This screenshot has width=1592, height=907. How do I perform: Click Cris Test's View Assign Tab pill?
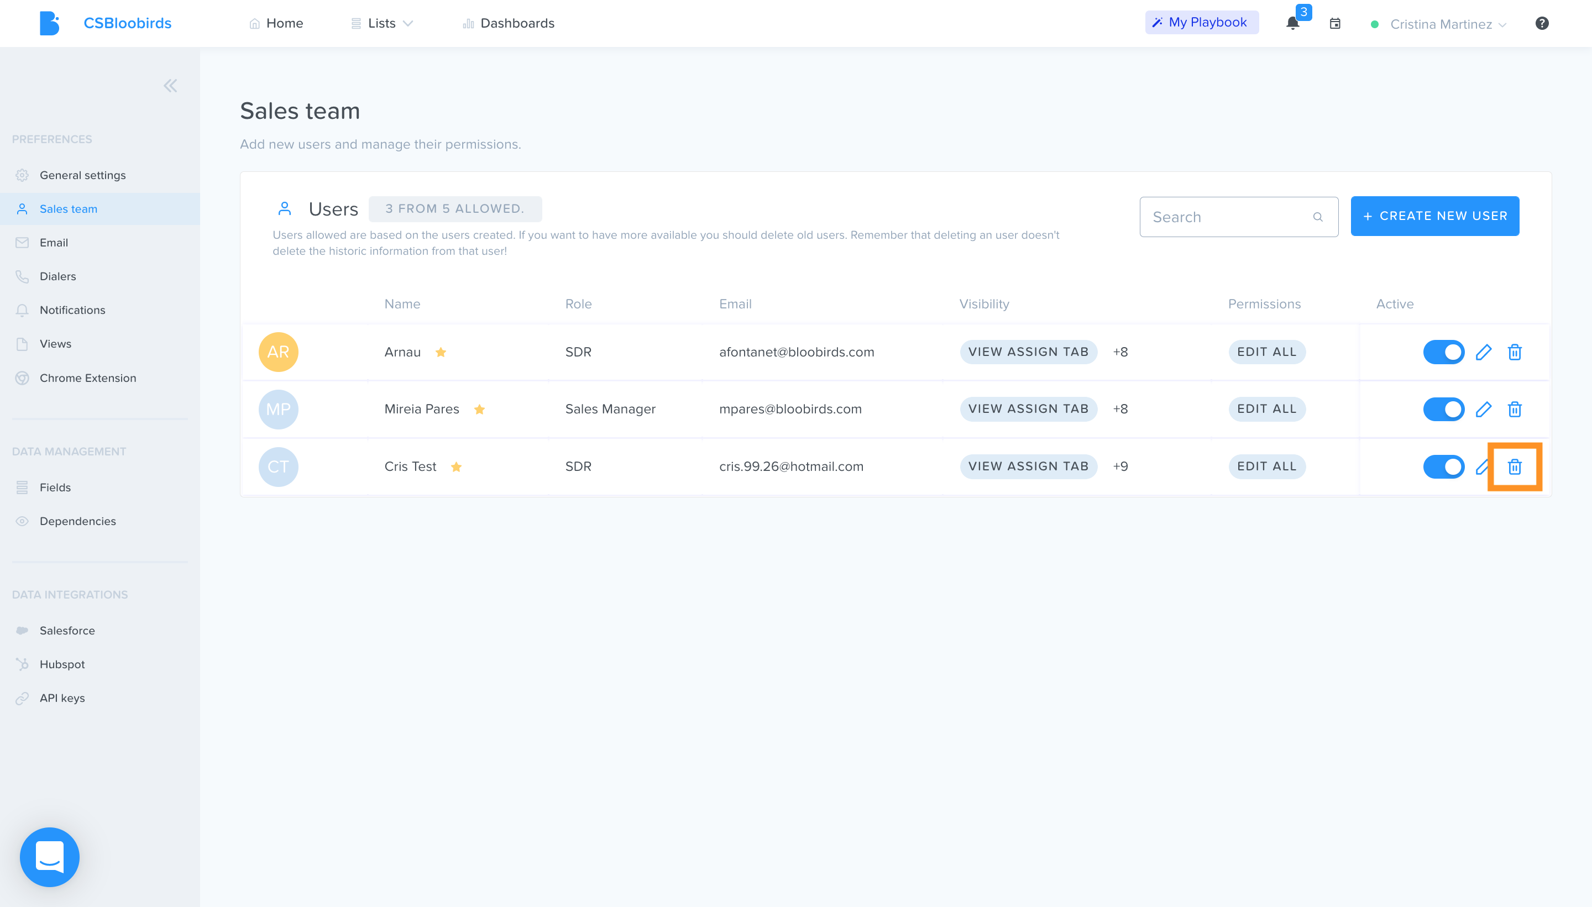[x=1028, y=466]
